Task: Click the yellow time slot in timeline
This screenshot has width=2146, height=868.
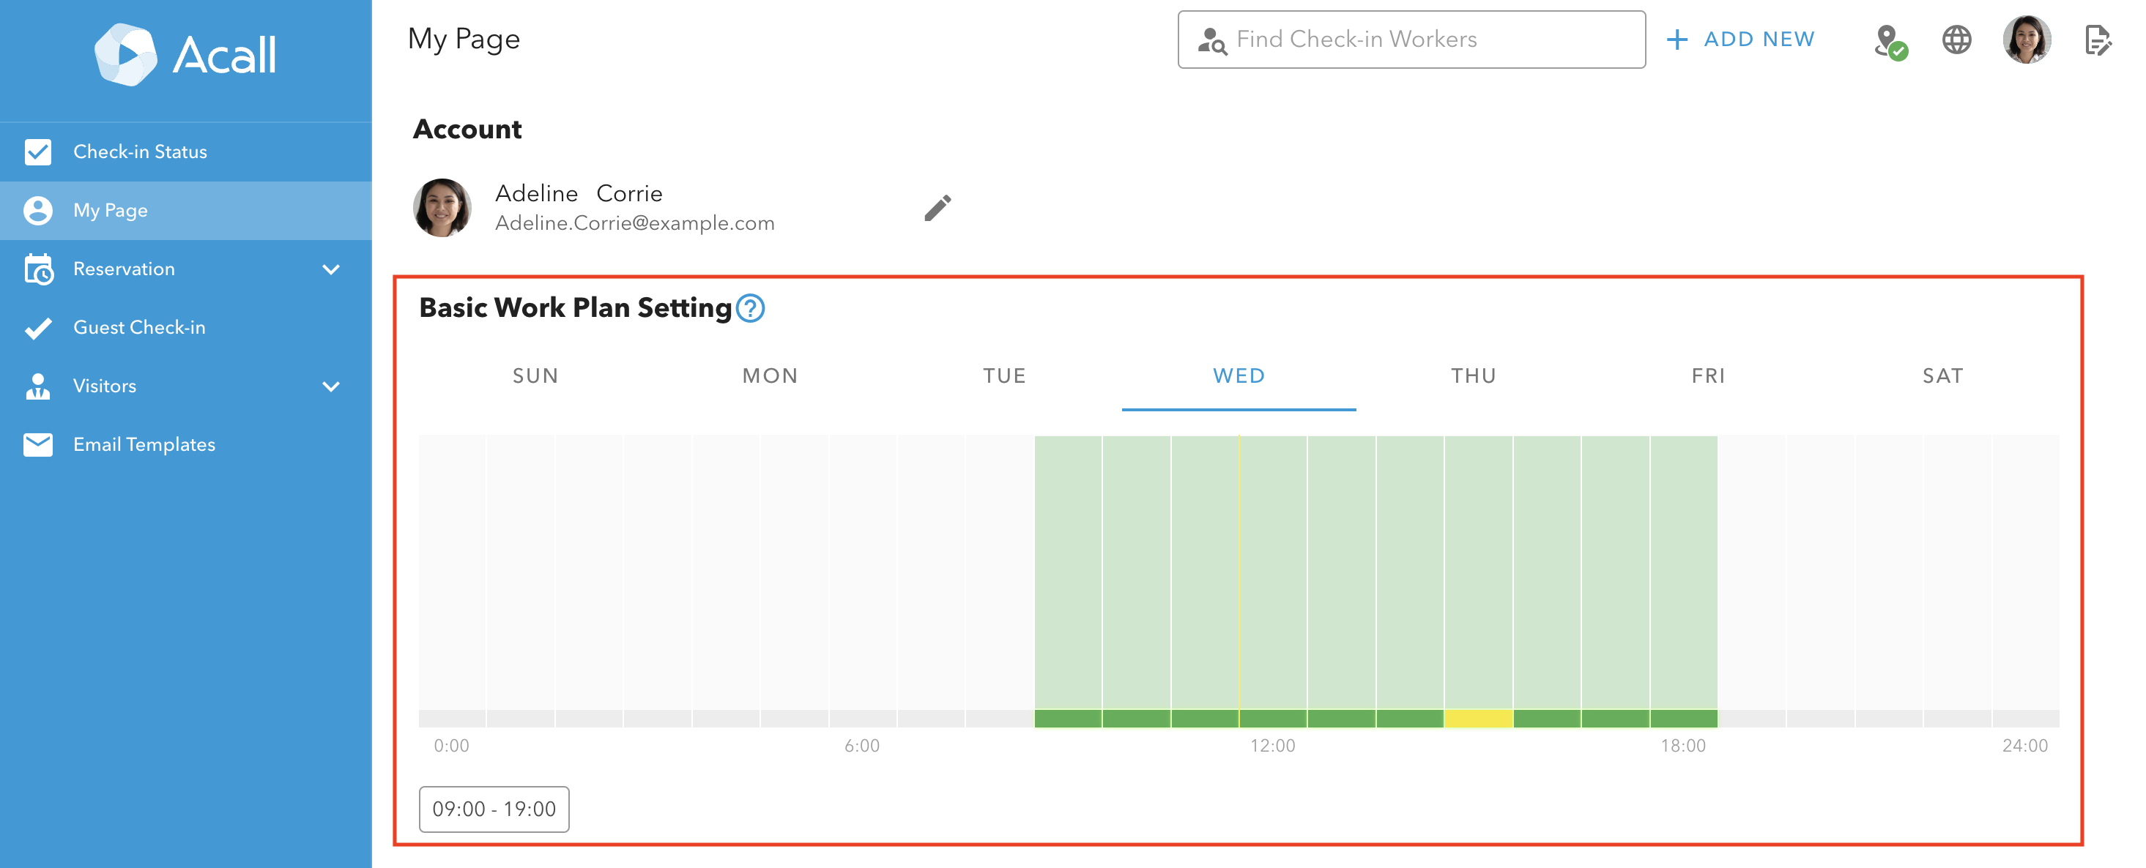Action: (1478, 718)
